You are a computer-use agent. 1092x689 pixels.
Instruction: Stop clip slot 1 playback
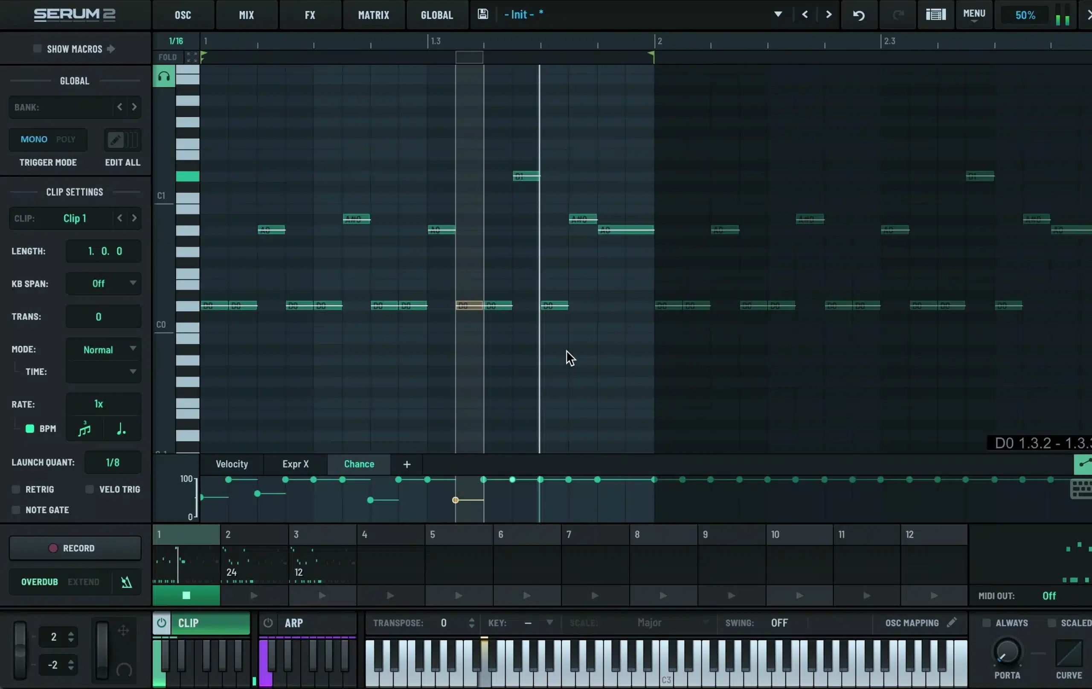[x=186, y=596]
